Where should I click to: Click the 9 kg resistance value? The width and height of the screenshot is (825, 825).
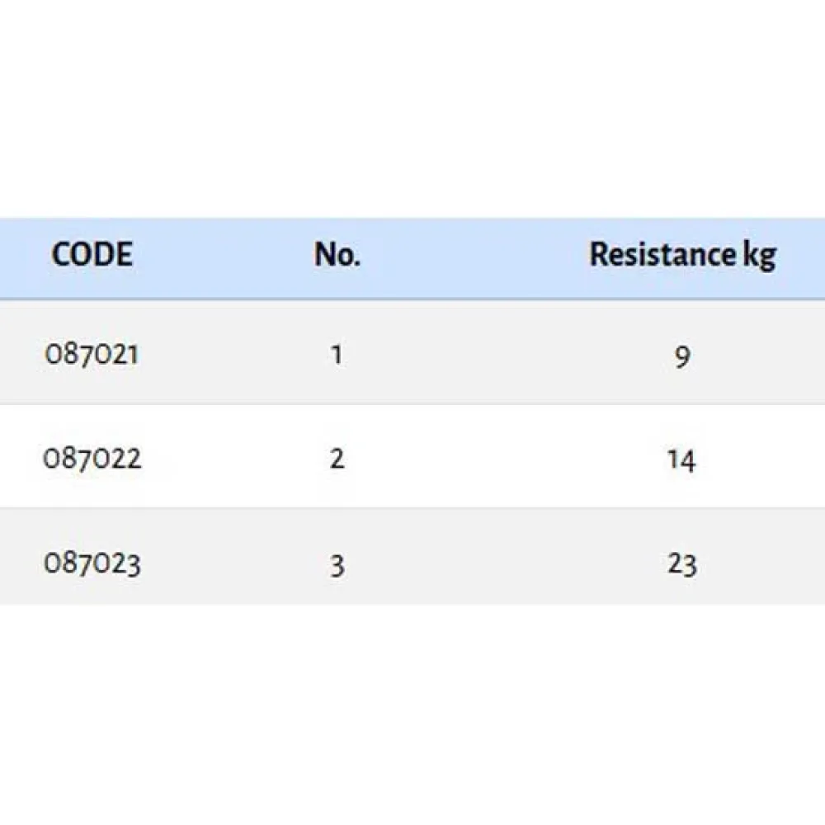pyautogui.click(x=682, y=356)
